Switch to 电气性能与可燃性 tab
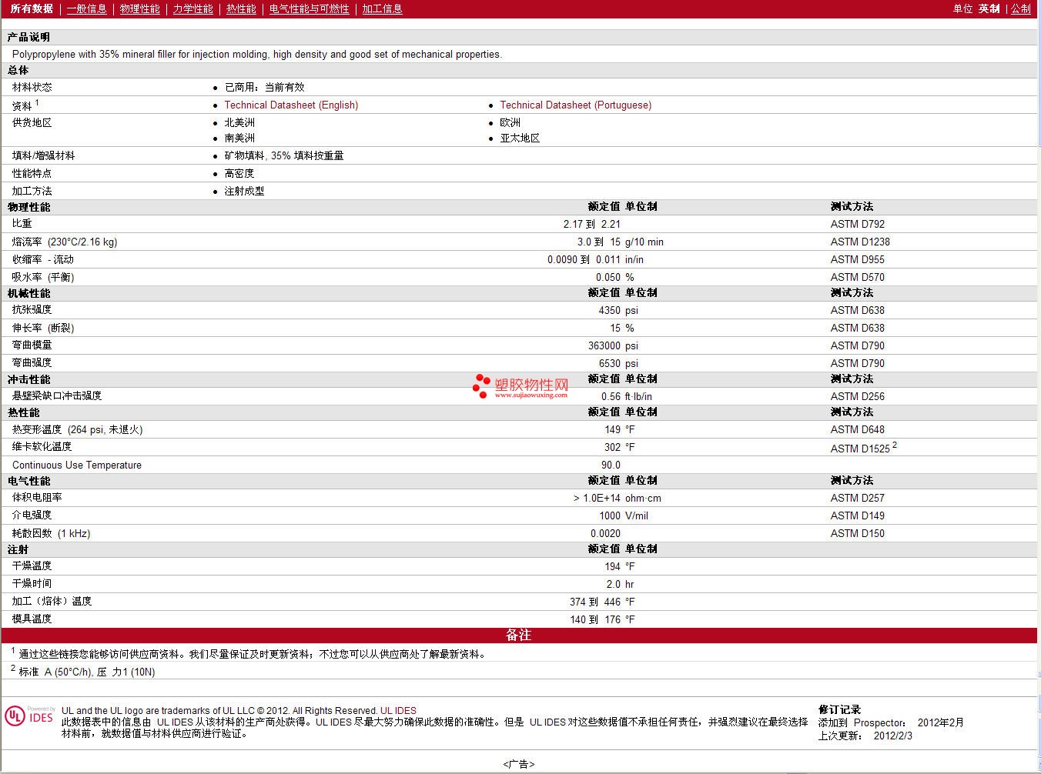This screenshot has width=1041, height=774. 310,8
